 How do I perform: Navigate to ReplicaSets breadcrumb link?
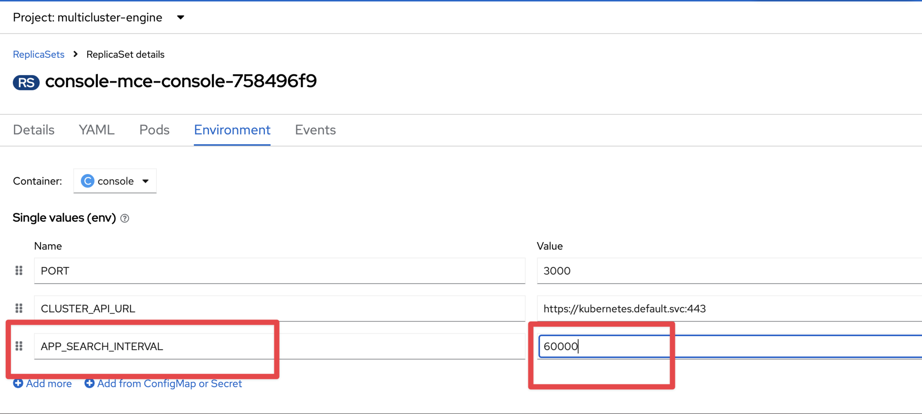pyautogui.click(x=39, y=54)
